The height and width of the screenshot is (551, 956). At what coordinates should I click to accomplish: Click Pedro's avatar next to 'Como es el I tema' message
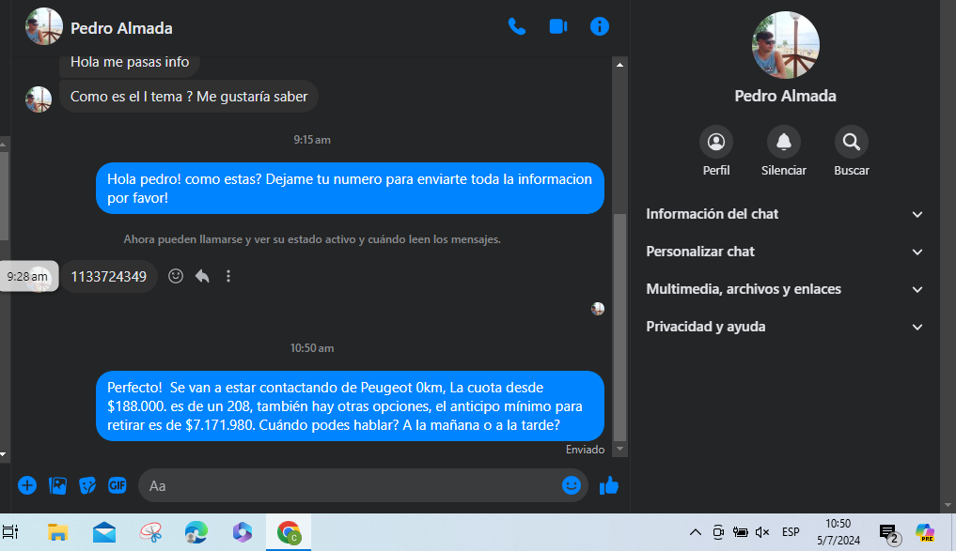pos(39,99)
